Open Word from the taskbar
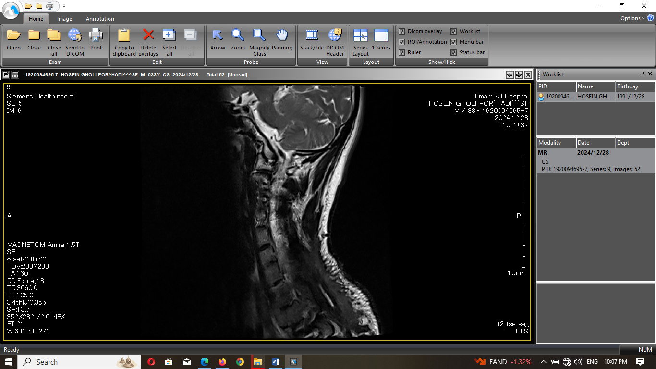Screen dimensions: 656x369 275,362
